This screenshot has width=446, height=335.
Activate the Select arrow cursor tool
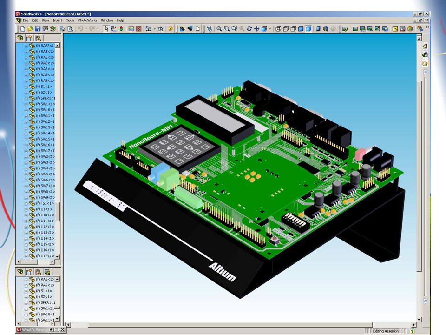pos(106,29)
